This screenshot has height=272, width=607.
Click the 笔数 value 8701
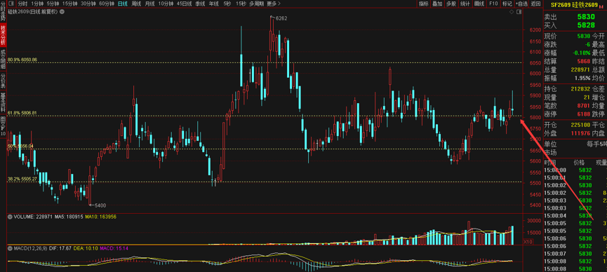point(584,105)
